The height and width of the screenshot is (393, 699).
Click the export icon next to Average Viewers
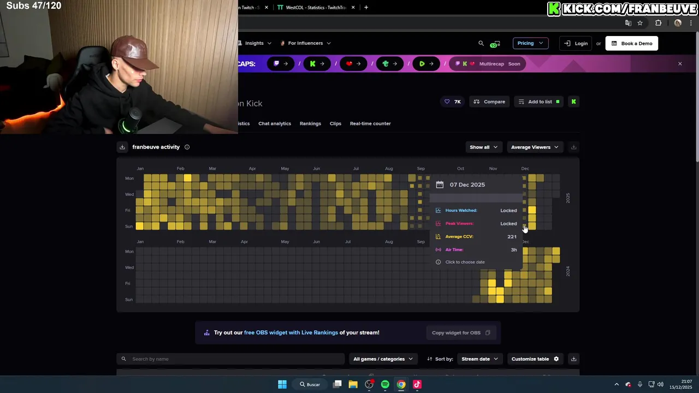tap(573, 147)
